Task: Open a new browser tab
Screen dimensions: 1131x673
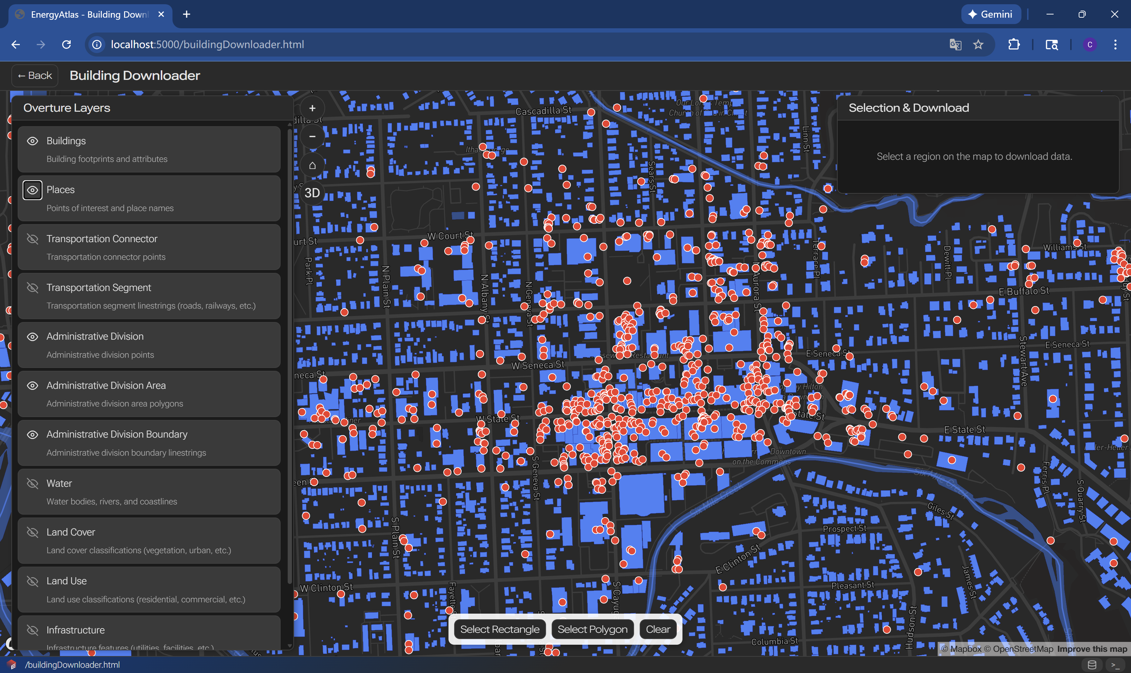Action: (x=186, y=14)
